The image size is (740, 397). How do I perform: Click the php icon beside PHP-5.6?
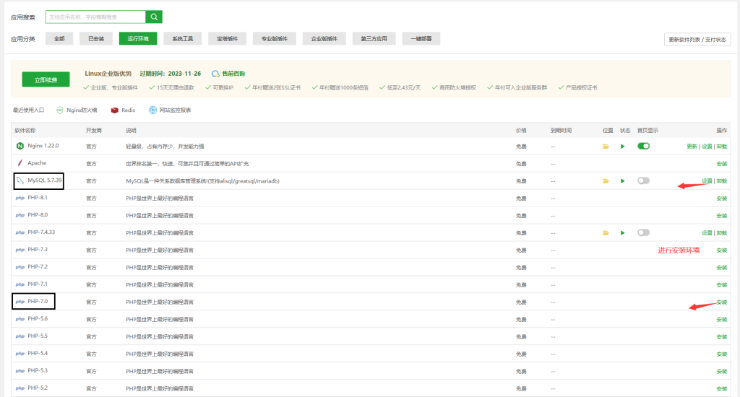click(x=20, y=319)
